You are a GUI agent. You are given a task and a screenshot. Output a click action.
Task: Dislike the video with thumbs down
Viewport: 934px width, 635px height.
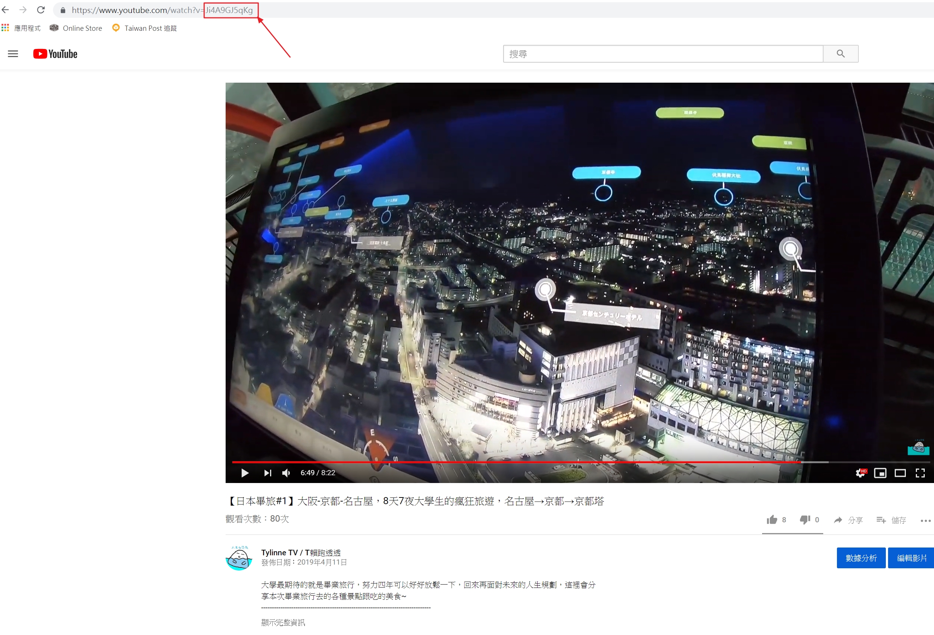click(x=805, y=520)
